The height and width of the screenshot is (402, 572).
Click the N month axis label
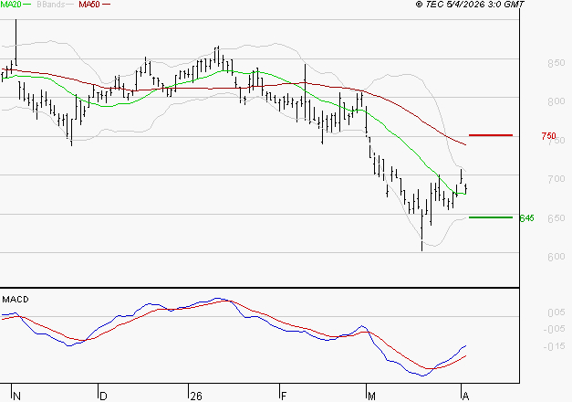tap(16, 397)
